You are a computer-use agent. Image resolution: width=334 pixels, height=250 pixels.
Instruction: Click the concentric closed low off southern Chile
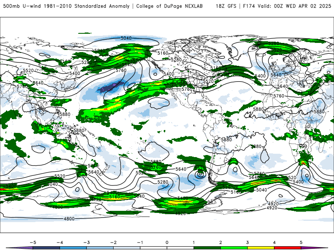point(200,175)
